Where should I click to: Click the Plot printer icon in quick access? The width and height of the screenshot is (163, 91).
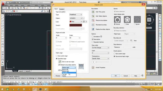click(19, 3)
